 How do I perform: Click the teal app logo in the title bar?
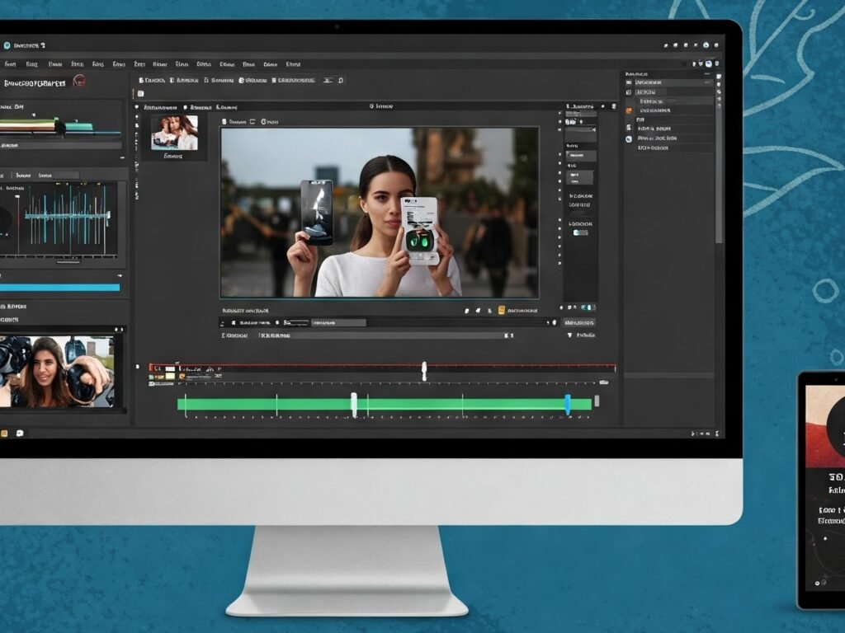coord(7,45)
